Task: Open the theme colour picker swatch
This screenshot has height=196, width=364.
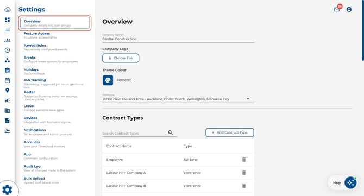Action: [x=108, y=80]
